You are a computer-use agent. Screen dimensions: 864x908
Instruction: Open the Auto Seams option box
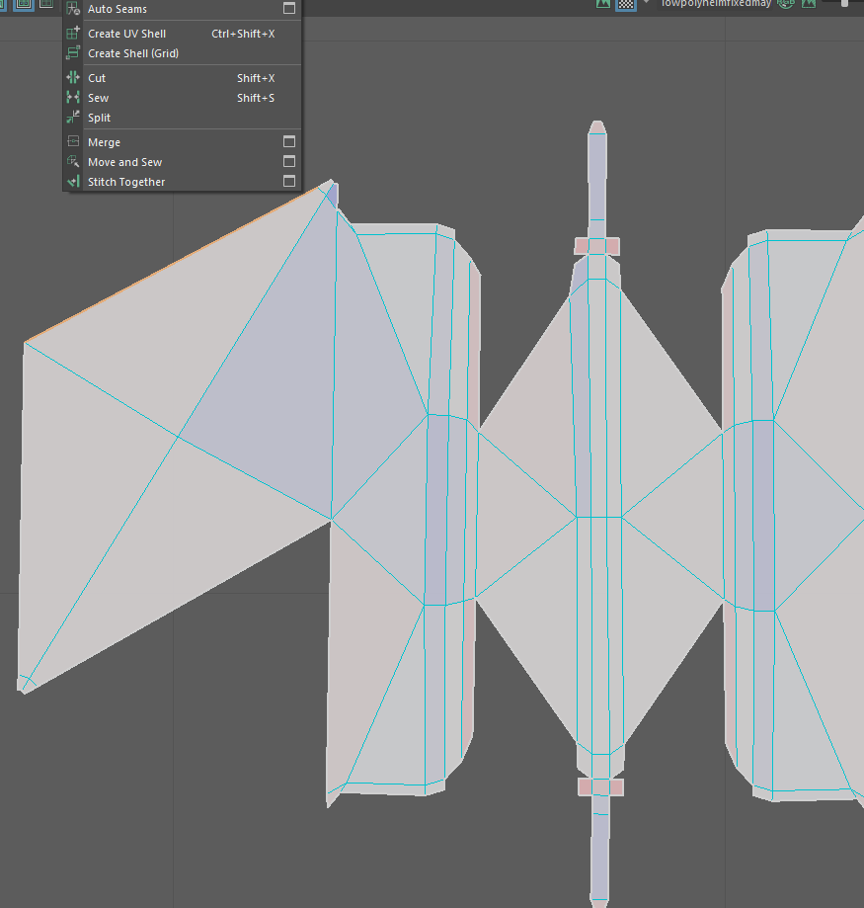[x=289, y=9]
